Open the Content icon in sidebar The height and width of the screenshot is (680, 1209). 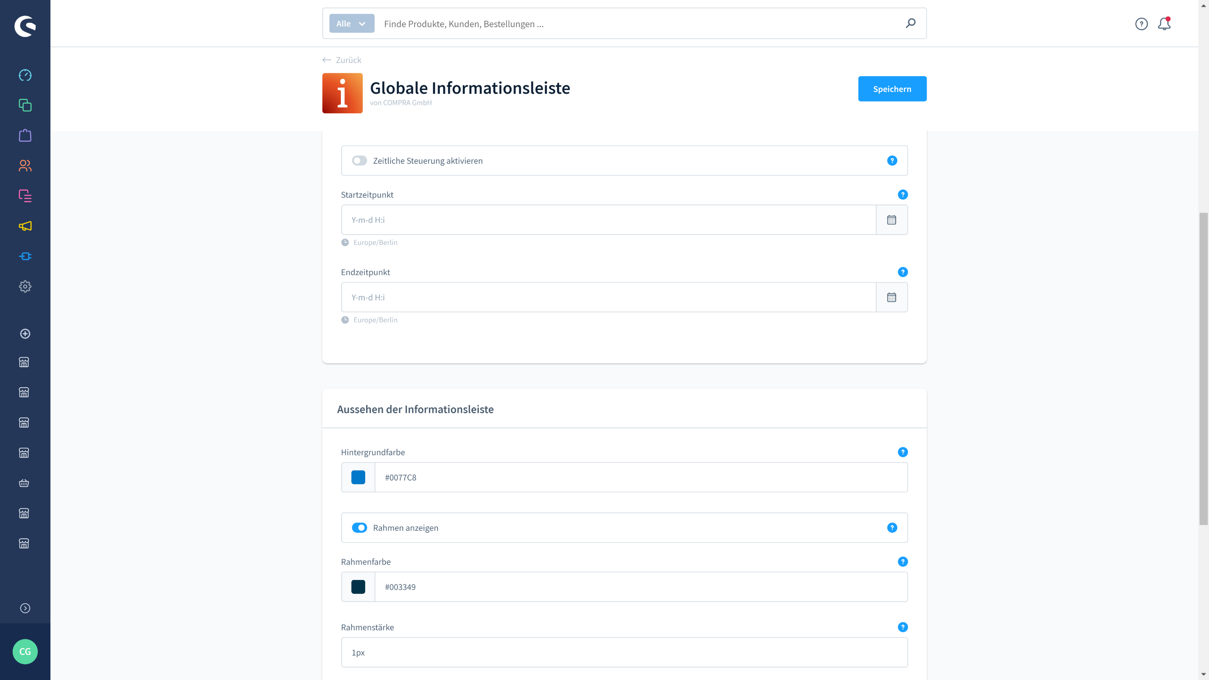25,196
